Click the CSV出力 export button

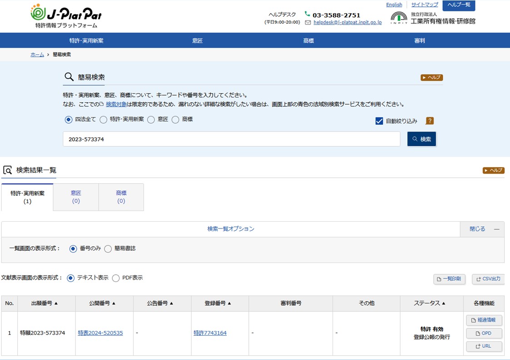click(489, 279)
